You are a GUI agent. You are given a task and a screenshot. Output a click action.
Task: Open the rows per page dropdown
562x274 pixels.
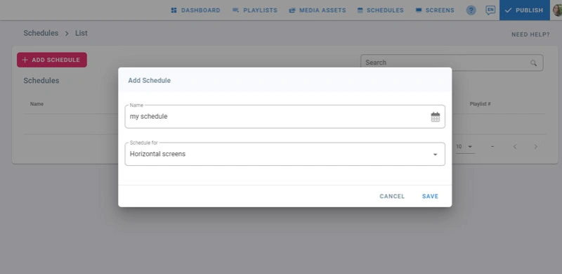pos(464,147)
